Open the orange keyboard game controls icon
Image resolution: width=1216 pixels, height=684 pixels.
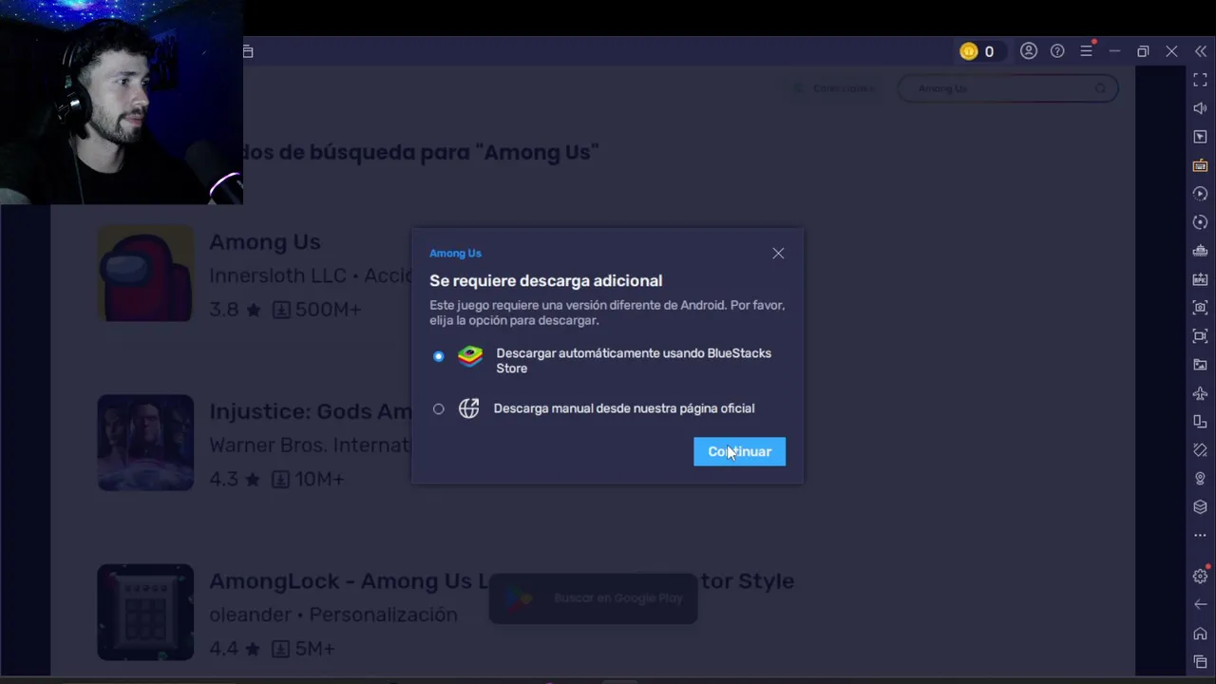tap(1200, 165)
